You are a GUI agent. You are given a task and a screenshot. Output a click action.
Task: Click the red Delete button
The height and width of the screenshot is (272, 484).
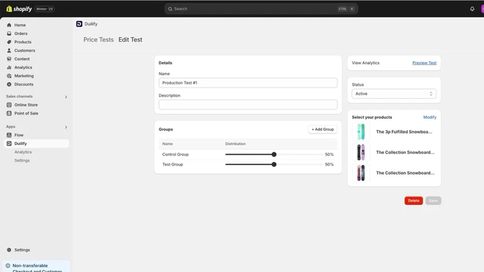[x=414, y=201]
